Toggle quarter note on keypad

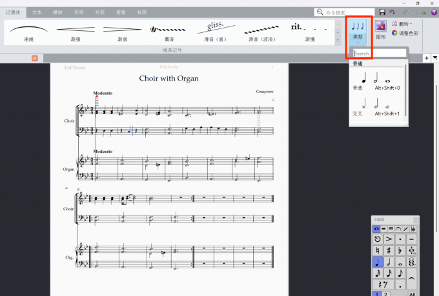[378, 262]
